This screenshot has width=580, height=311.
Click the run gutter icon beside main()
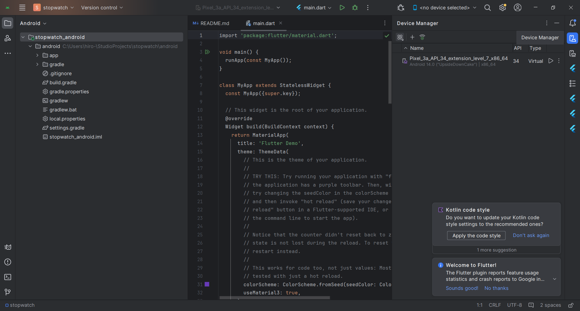208,52
